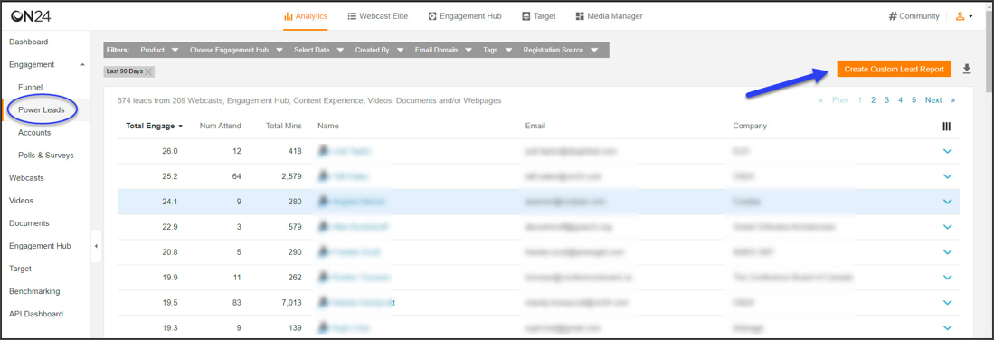Viewport: 994px width, 340px height.
Task: Open the column chooser icon
Action: click(946, 127)
